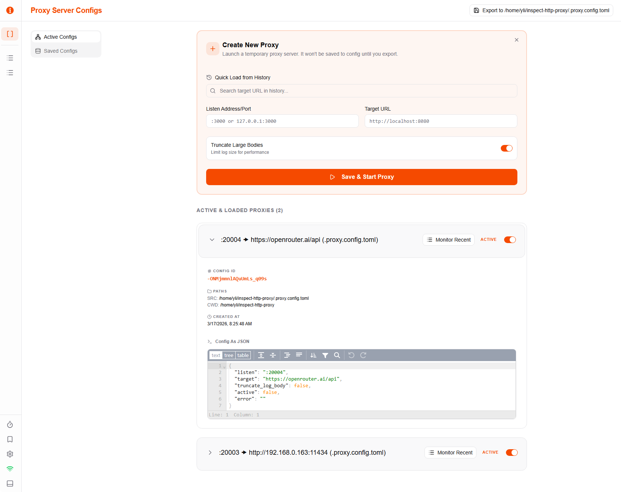Click the ACTIVE label on :20004 proxy

click(488, 240)
